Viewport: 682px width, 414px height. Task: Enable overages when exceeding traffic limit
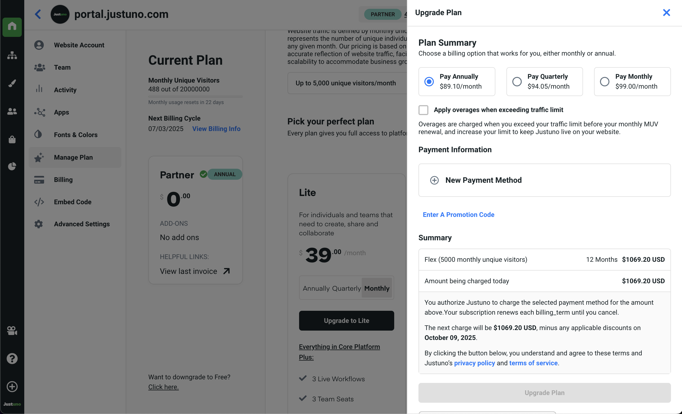click(423, 110)
